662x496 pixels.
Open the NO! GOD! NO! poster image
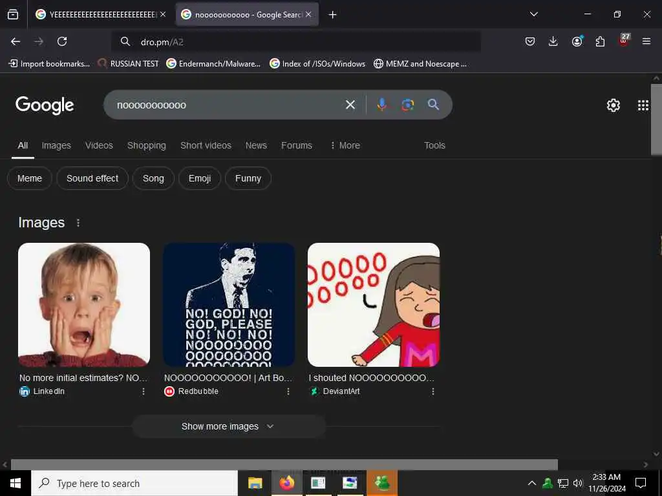click(229, 305)
